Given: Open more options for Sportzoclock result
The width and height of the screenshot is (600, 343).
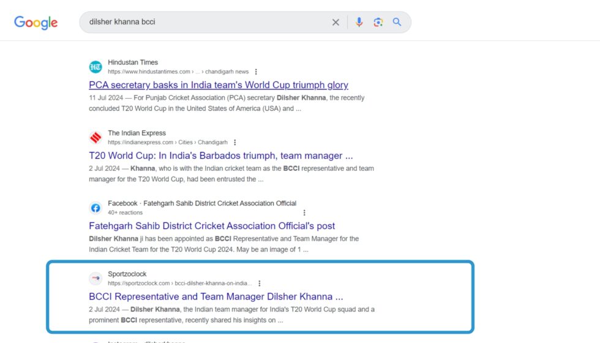Looking at the screenshot, I should 260,283.
